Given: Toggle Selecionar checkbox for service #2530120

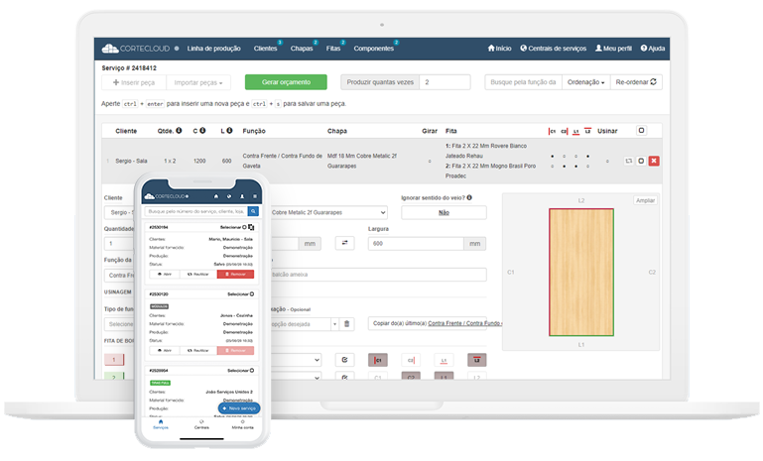Looking at the screenshot, I should 238,294.
